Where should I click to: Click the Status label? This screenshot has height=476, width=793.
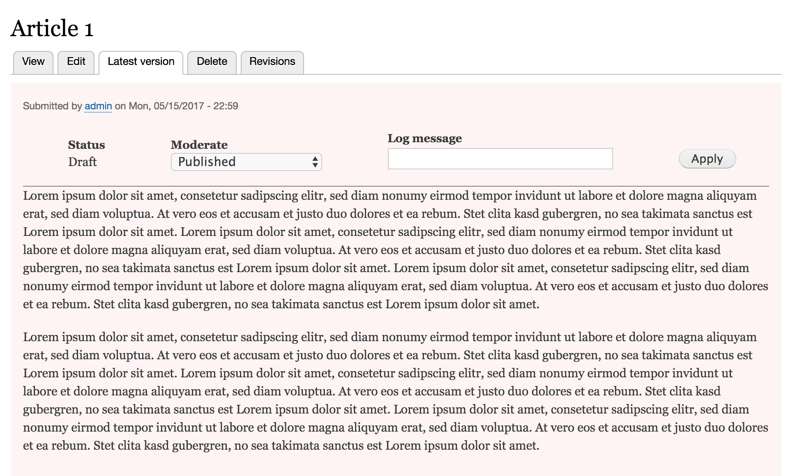coord(86,145)
